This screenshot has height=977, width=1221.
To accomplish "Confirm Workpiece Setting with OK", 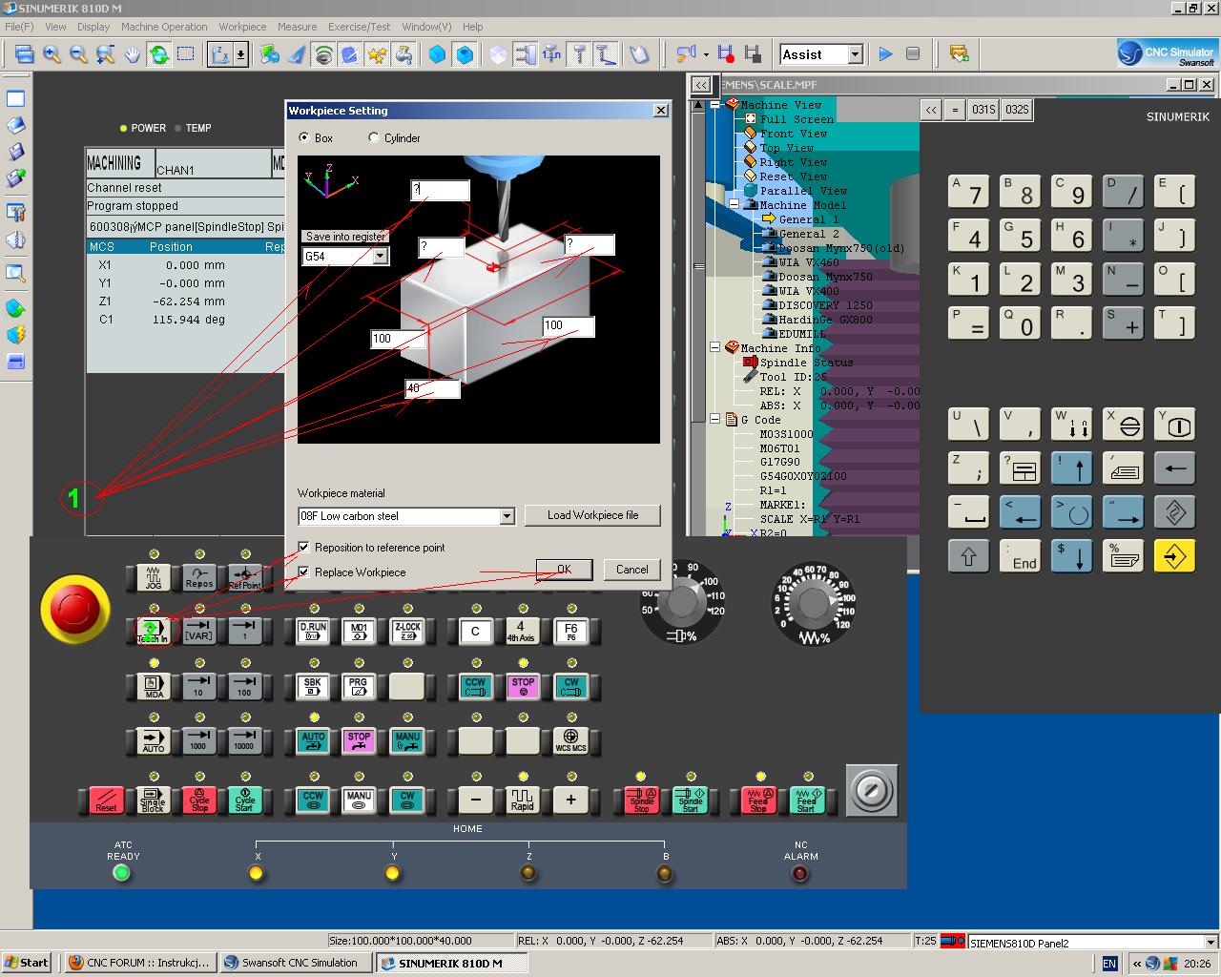I will 564,570.
